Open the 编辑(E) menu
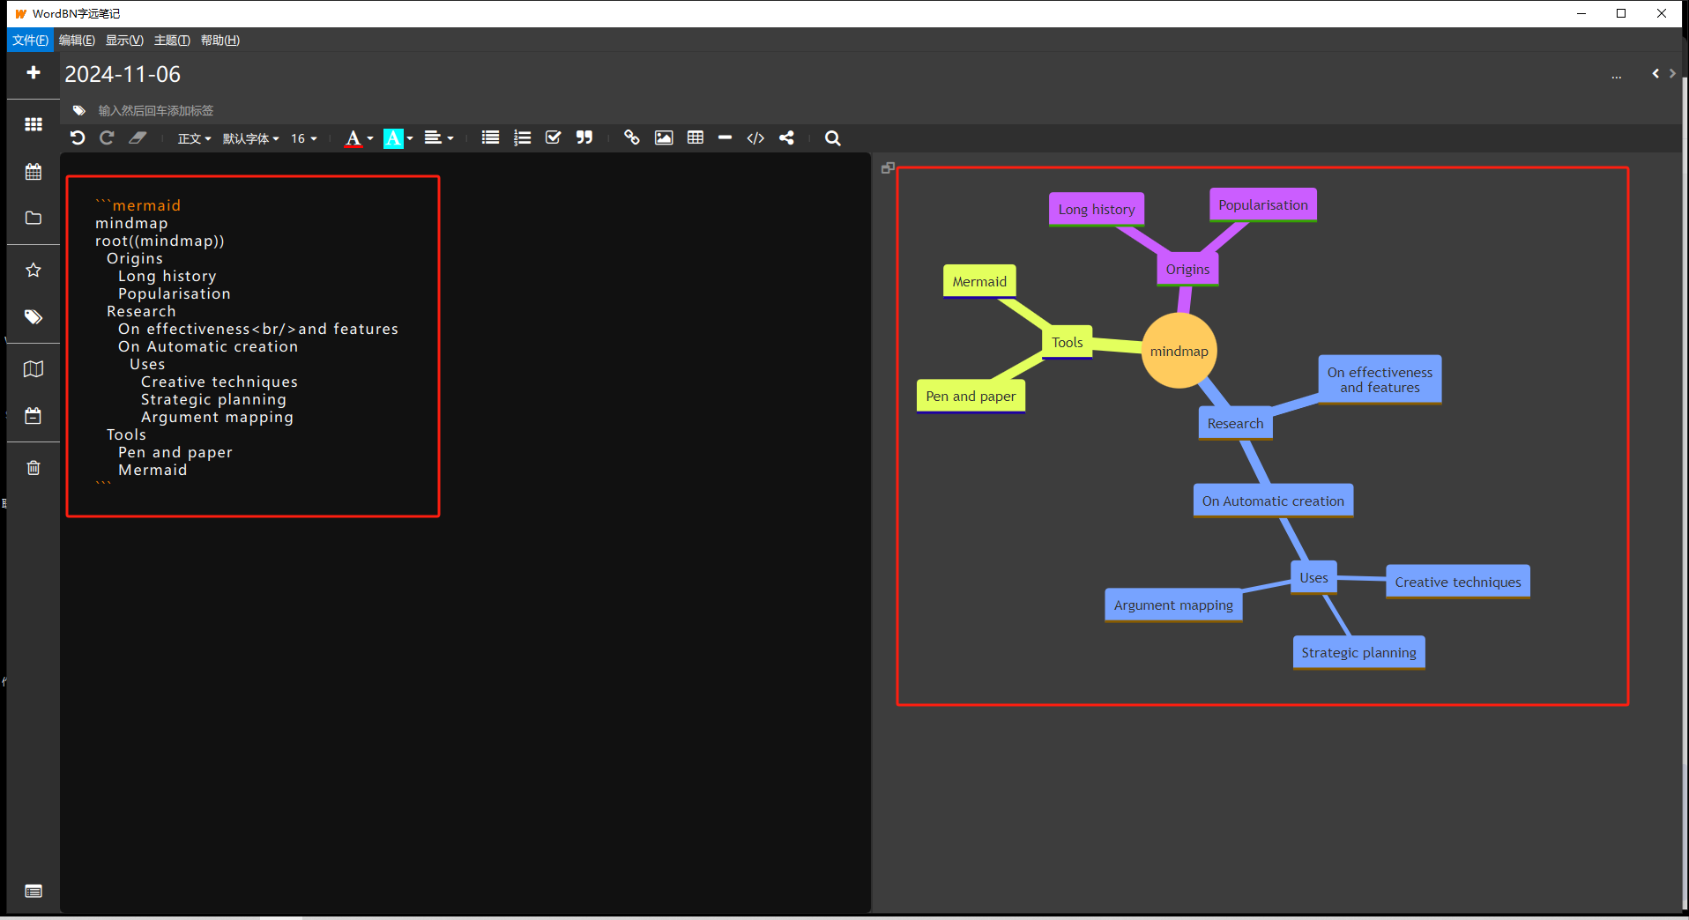 [77, 40]
